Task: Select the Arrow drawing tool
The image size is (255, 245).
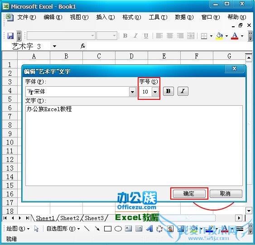Action: 97,229
